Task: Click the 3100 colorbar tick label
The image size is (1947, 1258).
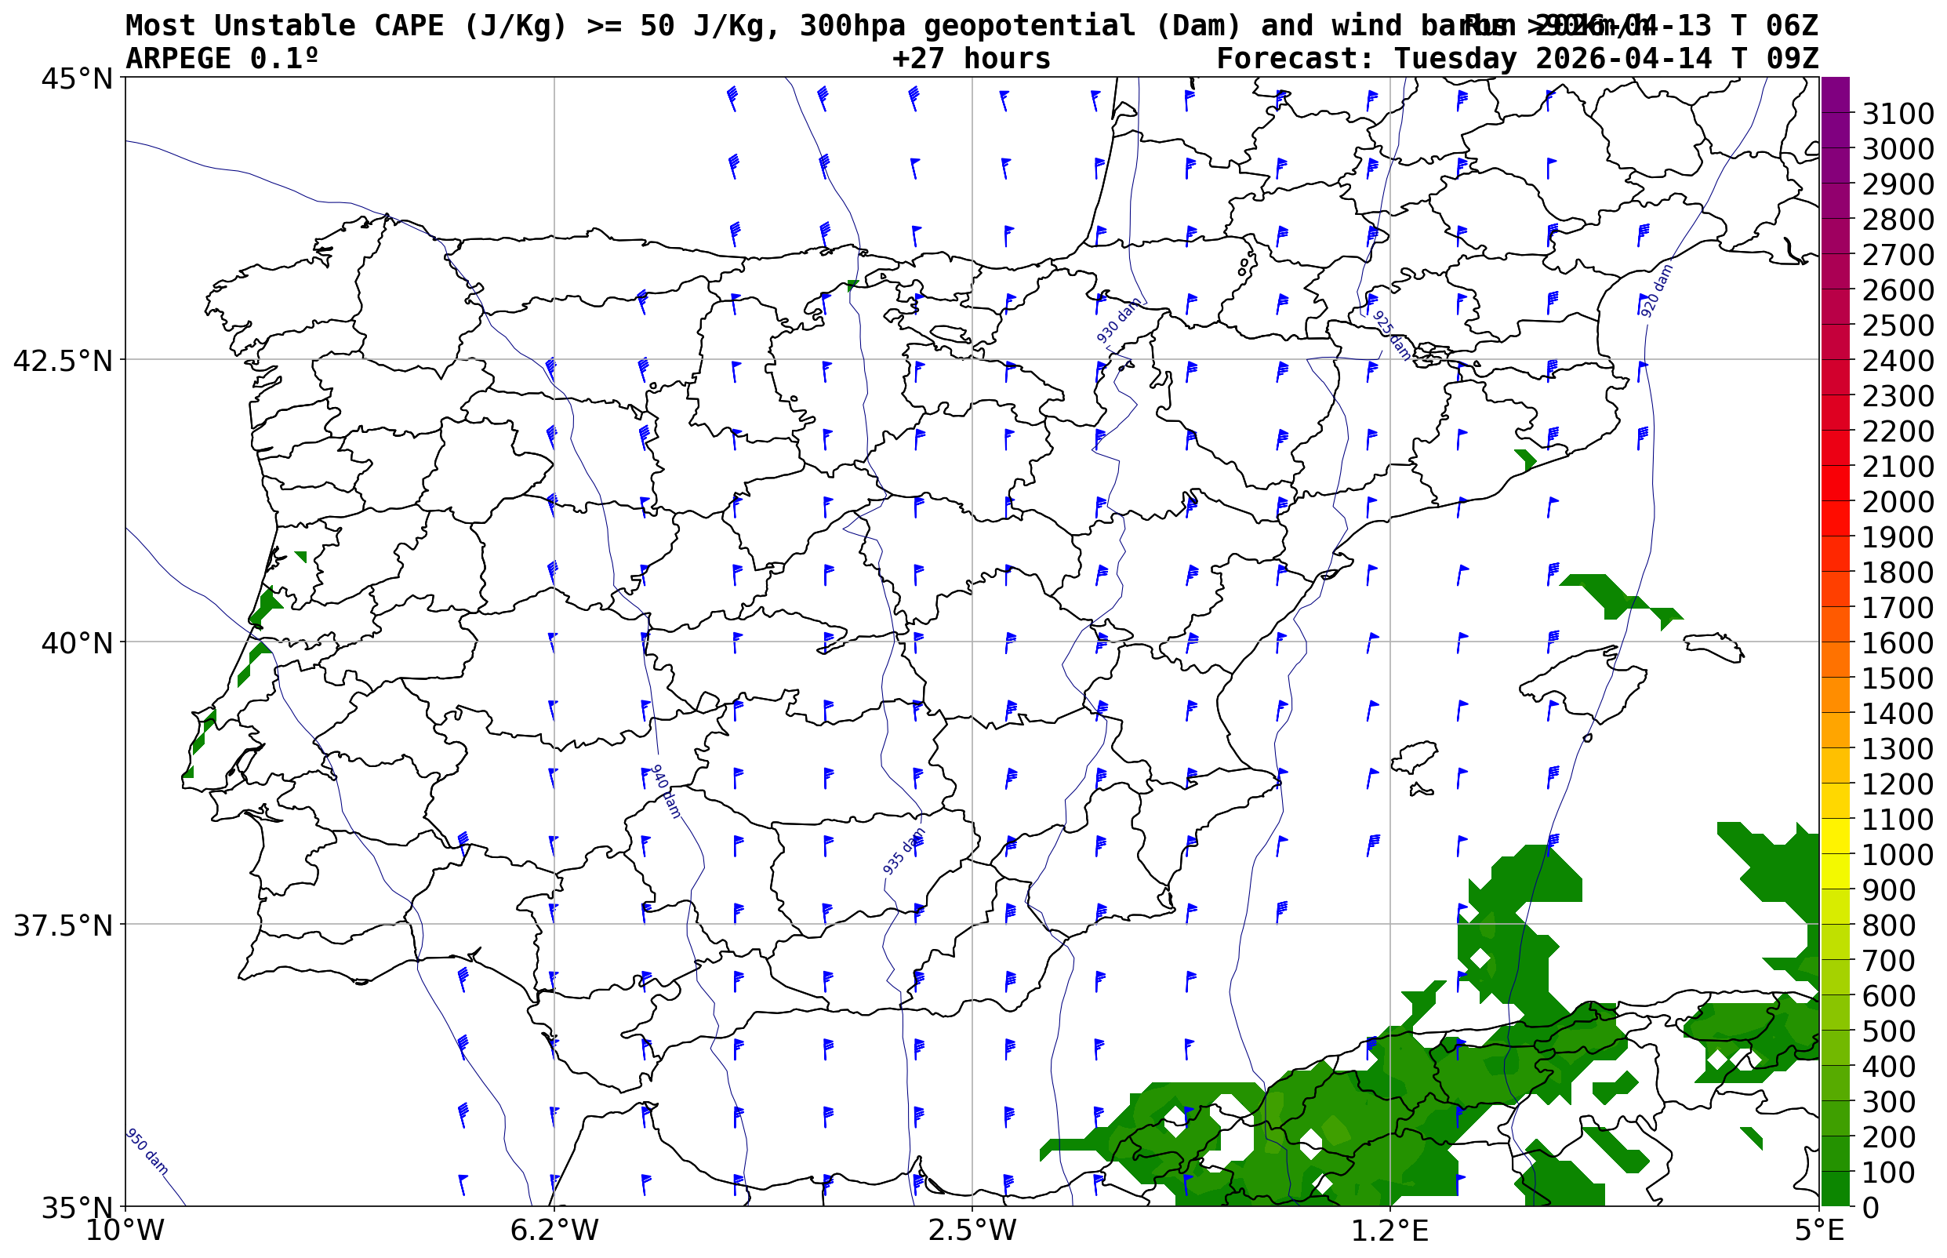Action: (1897, 114)
